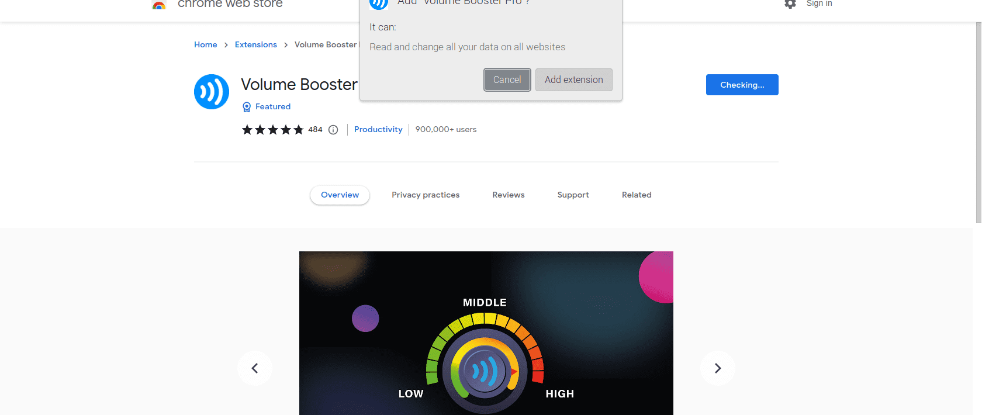The height and width of the screenshot is (415, 982).
Task: Open the settings gear icon
Action: [x=790, y=4]
